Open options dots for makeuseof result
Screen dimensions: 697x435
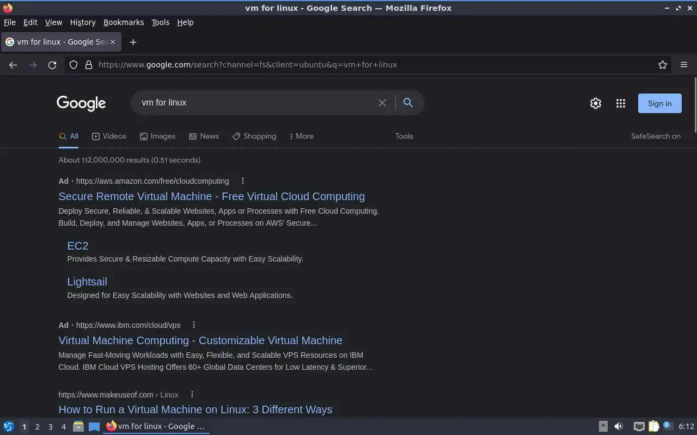pos(192,394)
